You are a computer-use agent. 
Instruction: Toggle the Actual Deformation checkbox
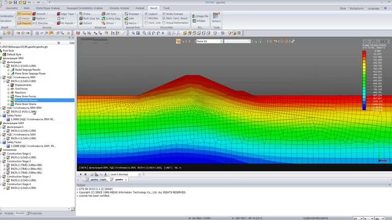pyautogui.click(x=164, y=23)
